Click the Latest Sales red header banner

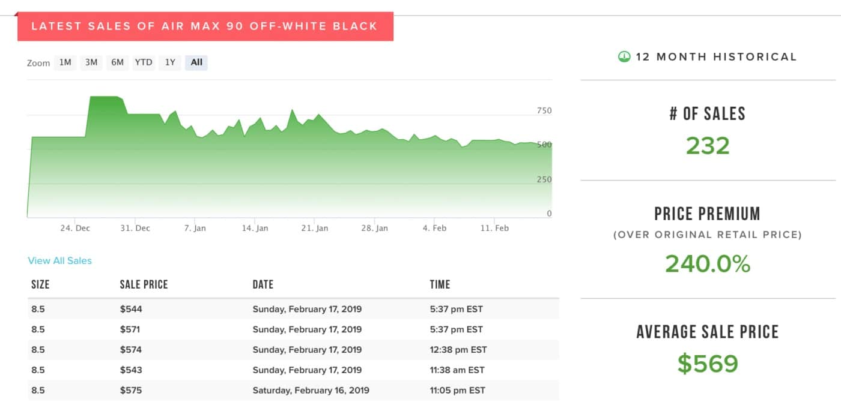point(205,26)
